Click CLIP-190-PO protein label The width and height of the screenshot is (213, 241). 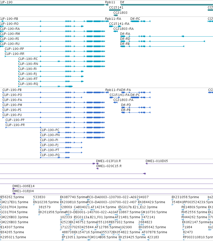pyautogui.click(x=12, y=95)
